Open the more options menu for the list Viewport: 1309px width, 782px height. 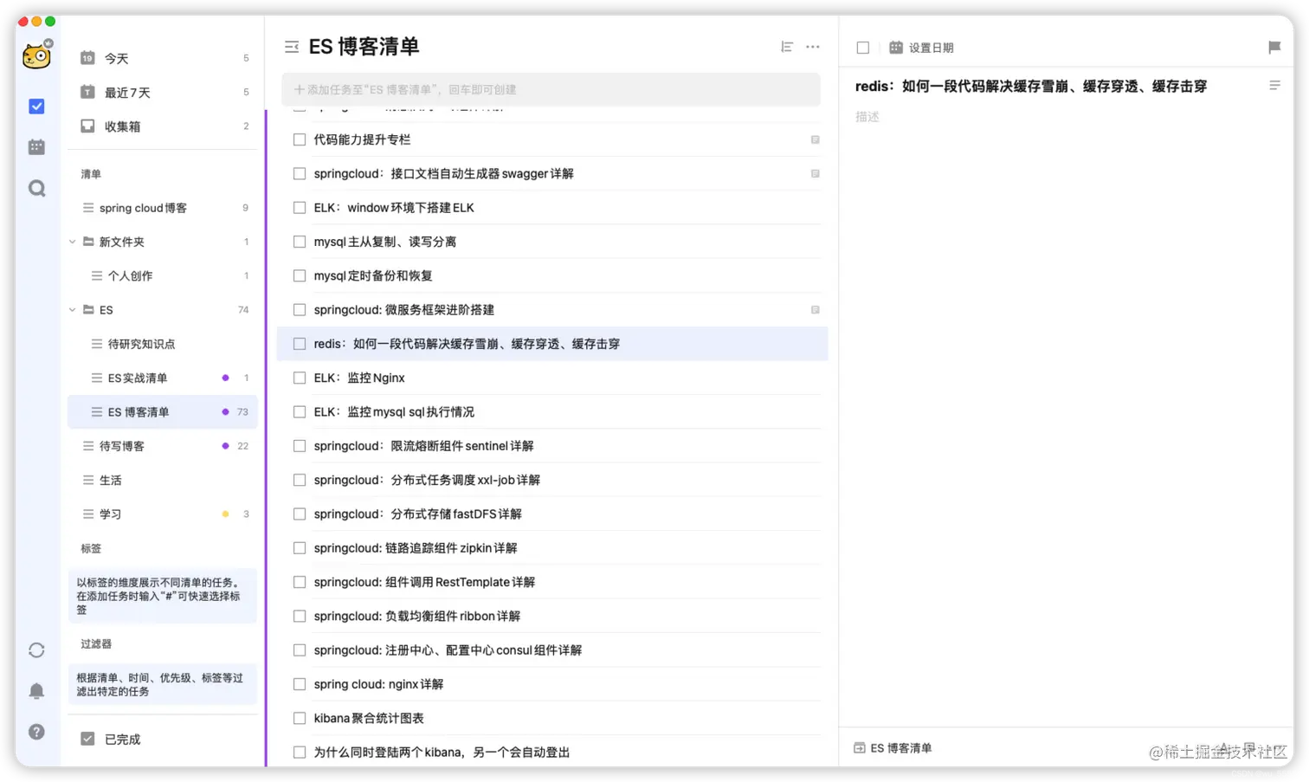812,47
